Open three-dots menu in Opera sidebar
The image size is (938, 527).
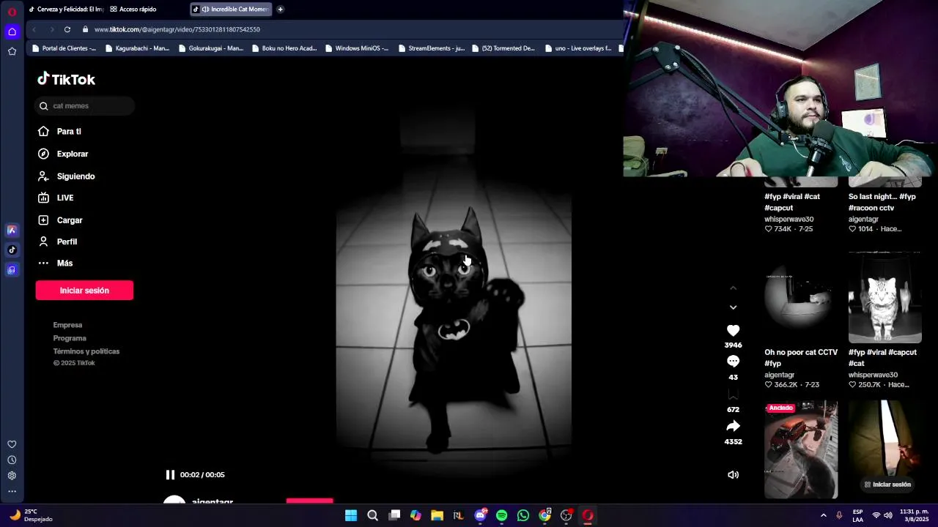12,492
